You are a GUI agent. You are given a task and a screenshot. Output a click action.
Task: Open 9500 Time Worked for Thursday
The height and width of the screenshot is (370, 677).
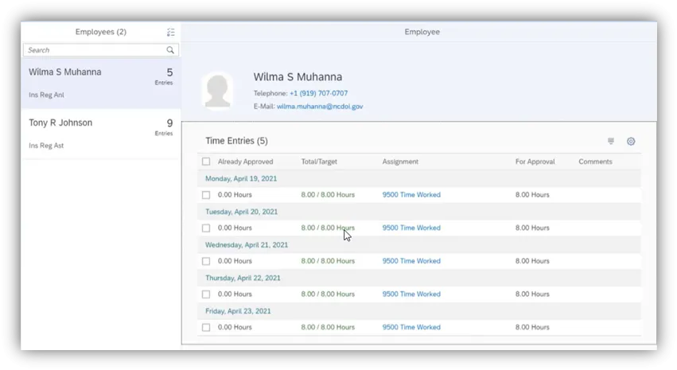click(411, 294)
